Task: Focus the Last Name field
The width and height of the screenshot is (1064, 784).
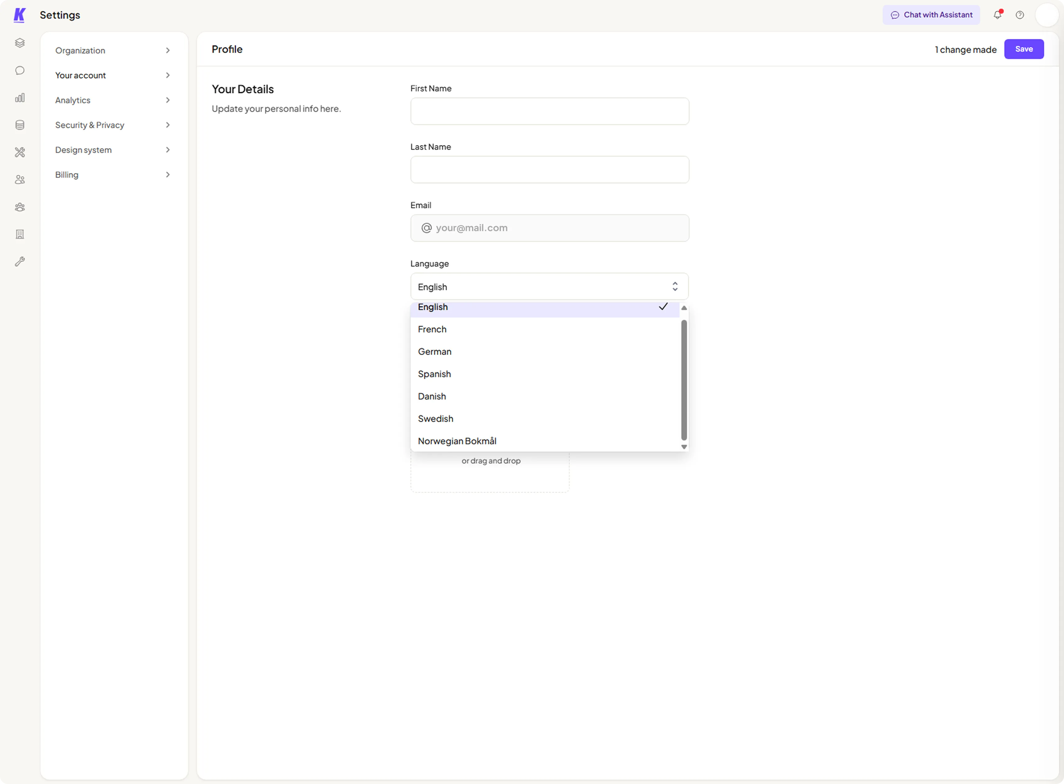Action: pyautogui.click(x=549, y=169)
